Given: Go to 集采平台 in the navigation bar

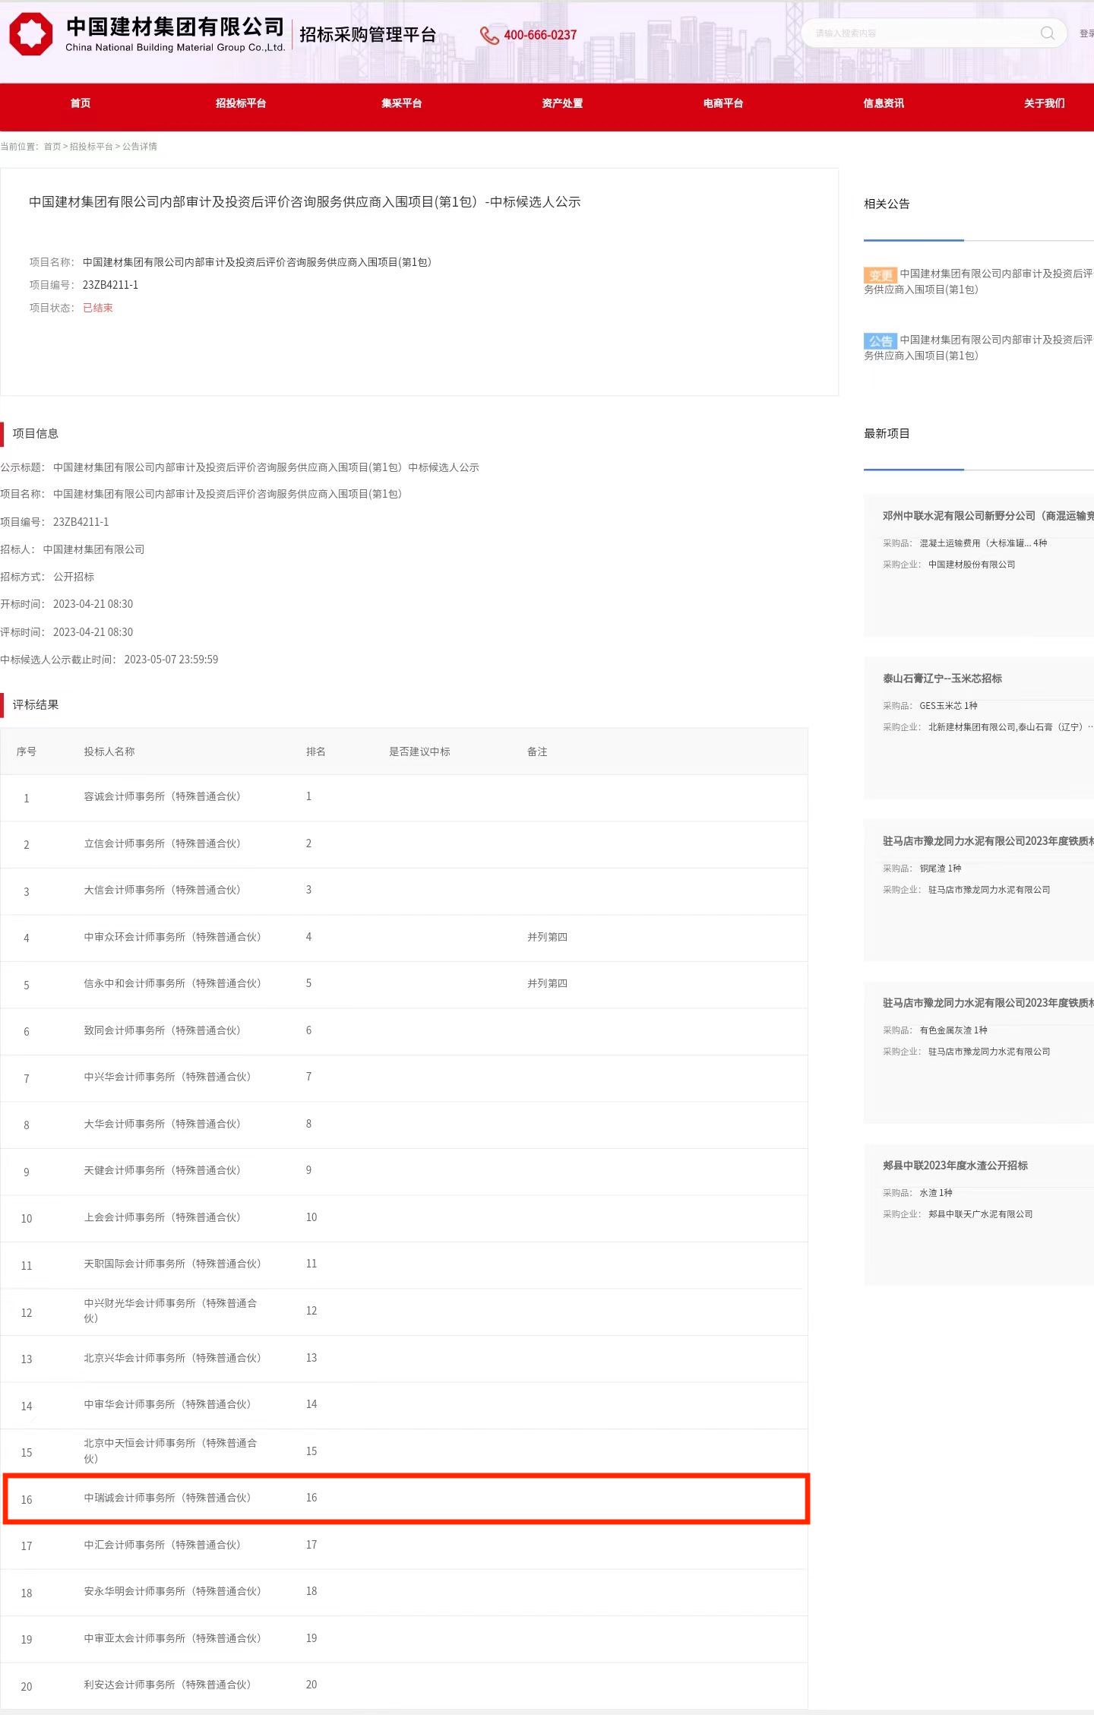Looking at the screenshot, I should click(x=401, y=103).
